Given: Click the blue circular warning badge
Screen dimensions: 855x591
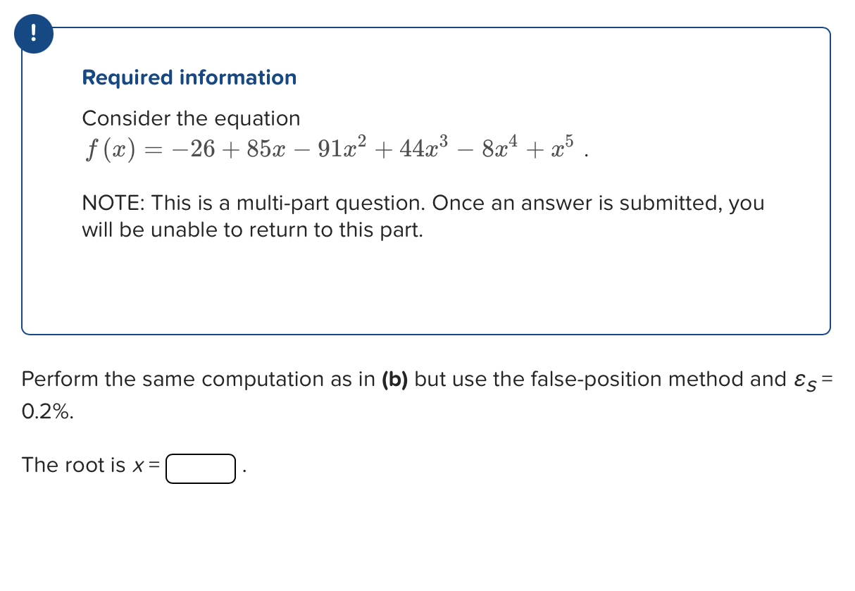Looking at the screenshot, I should pos(33,33).
